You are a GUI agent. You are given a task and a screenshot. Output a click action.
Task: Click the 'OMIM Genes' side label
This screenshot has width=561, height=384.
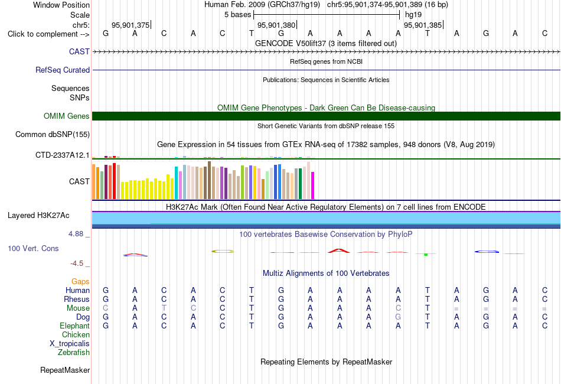pos(66,116)
